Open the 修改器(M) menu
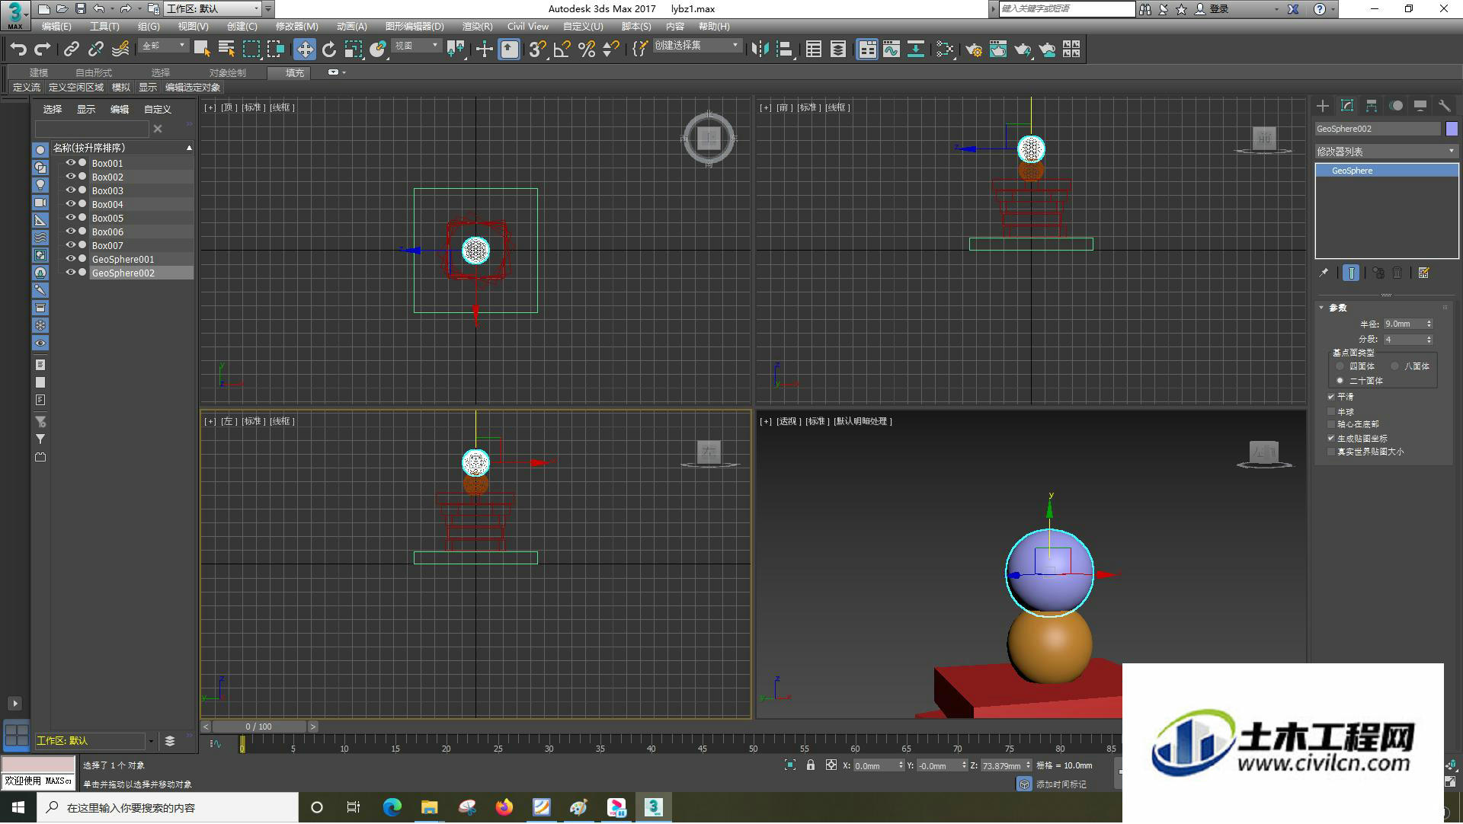Screen dimensions: 1463x824 (297, 26)
